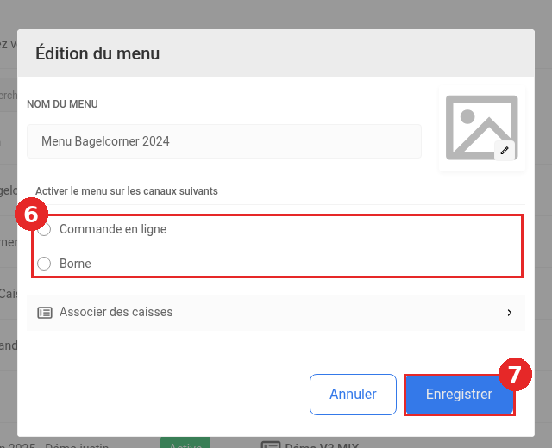The width and height of the screenshot is (552, 448).
Task: Click the green Active badge behind the dialog
Action: point(185,443)
